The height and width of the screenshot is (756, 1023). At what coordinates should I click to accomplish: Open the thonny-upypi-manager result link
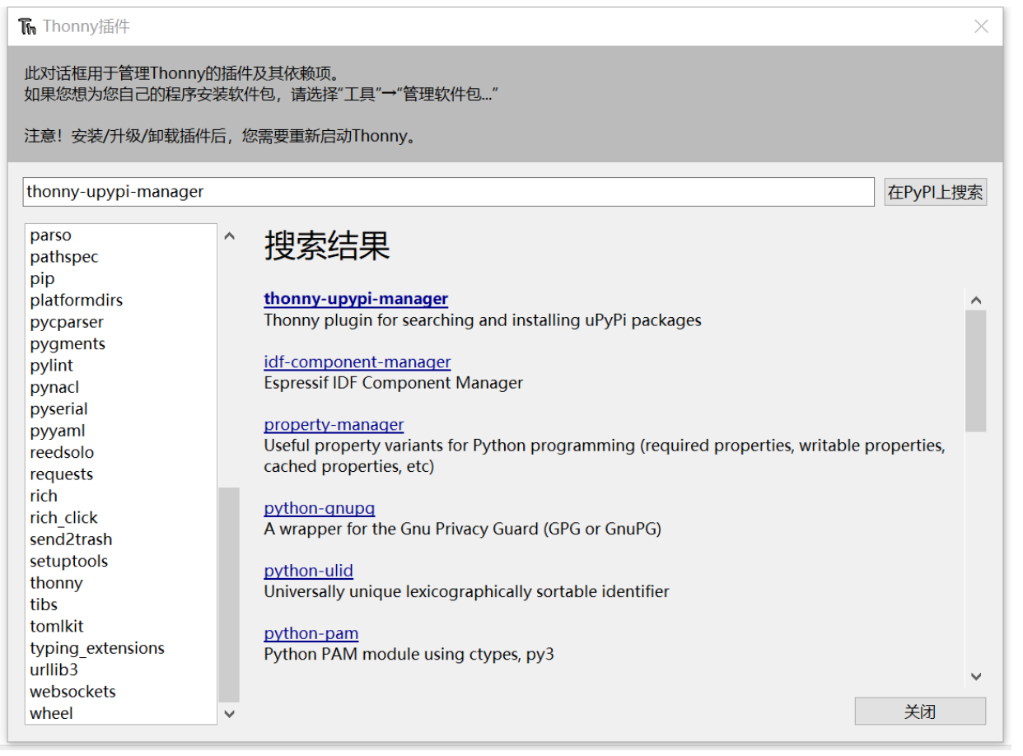pyautogui.click(x=356, y=299)
